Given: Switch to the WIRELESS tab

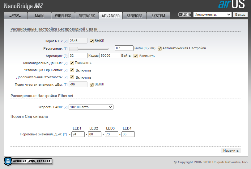Looking at the screenshot, I should click(x=63, y=16).
